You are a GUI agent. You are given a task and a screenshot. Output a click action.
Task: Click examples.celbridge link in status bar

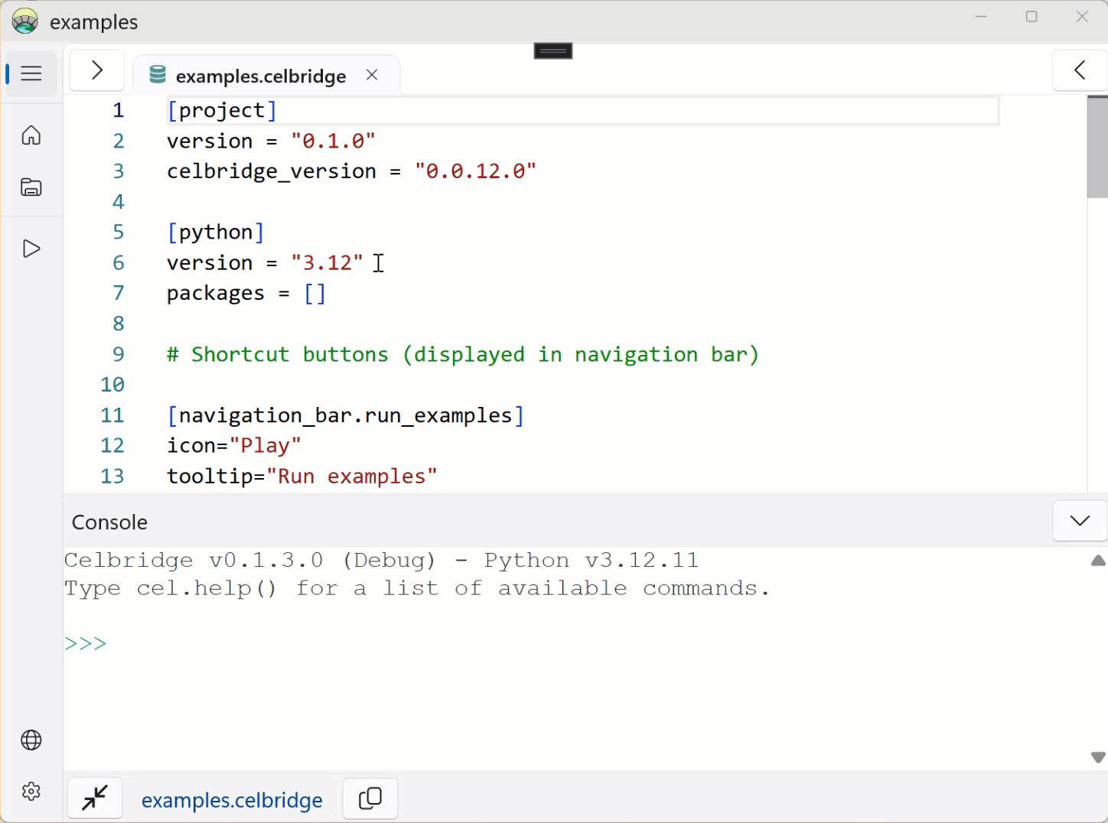point(232,800)
